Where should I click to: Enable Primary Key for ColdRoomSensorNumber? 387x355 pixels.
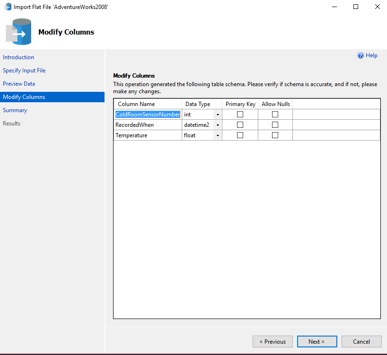pos(240,115)
